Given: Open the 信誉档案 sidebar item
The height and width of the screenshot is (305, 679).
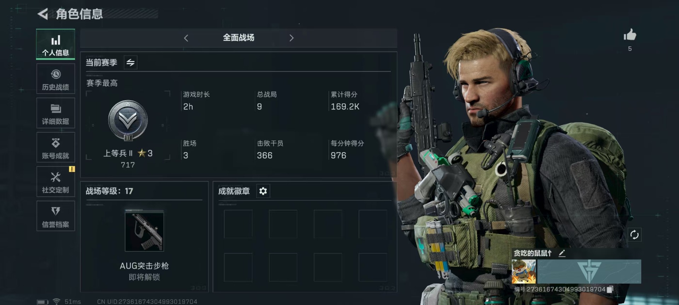Looking at the screenshot, I should coord(56,216).
